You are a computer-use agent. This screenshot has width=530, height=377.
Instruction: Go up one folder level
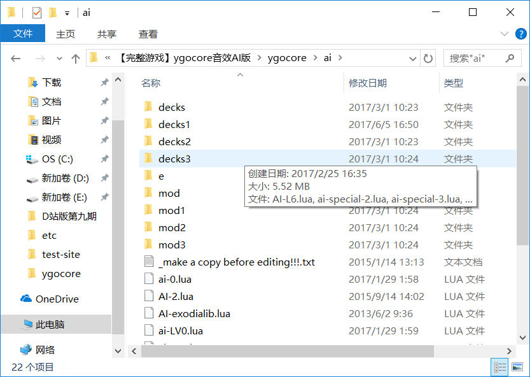[x=75, y=59]
